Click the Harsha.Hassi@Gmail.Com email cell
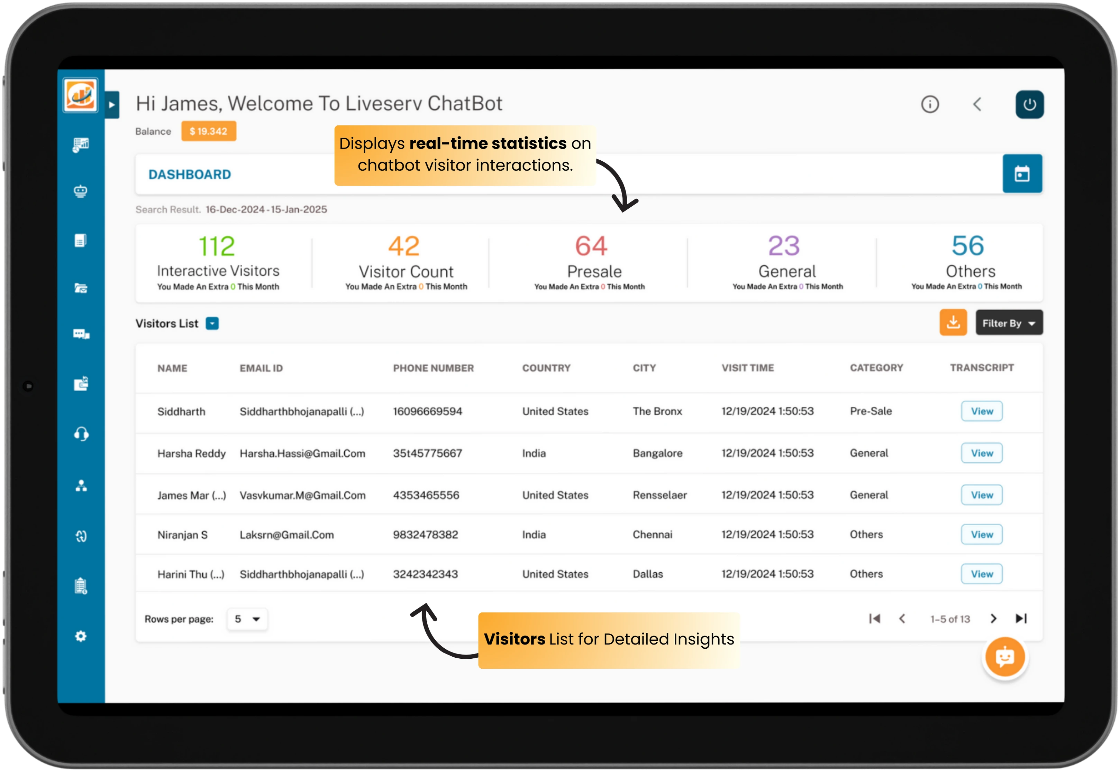This screenshot has width=1120, height=771. pos(302,454)
